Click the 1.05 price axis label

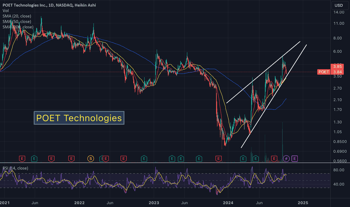coord(338,132)
